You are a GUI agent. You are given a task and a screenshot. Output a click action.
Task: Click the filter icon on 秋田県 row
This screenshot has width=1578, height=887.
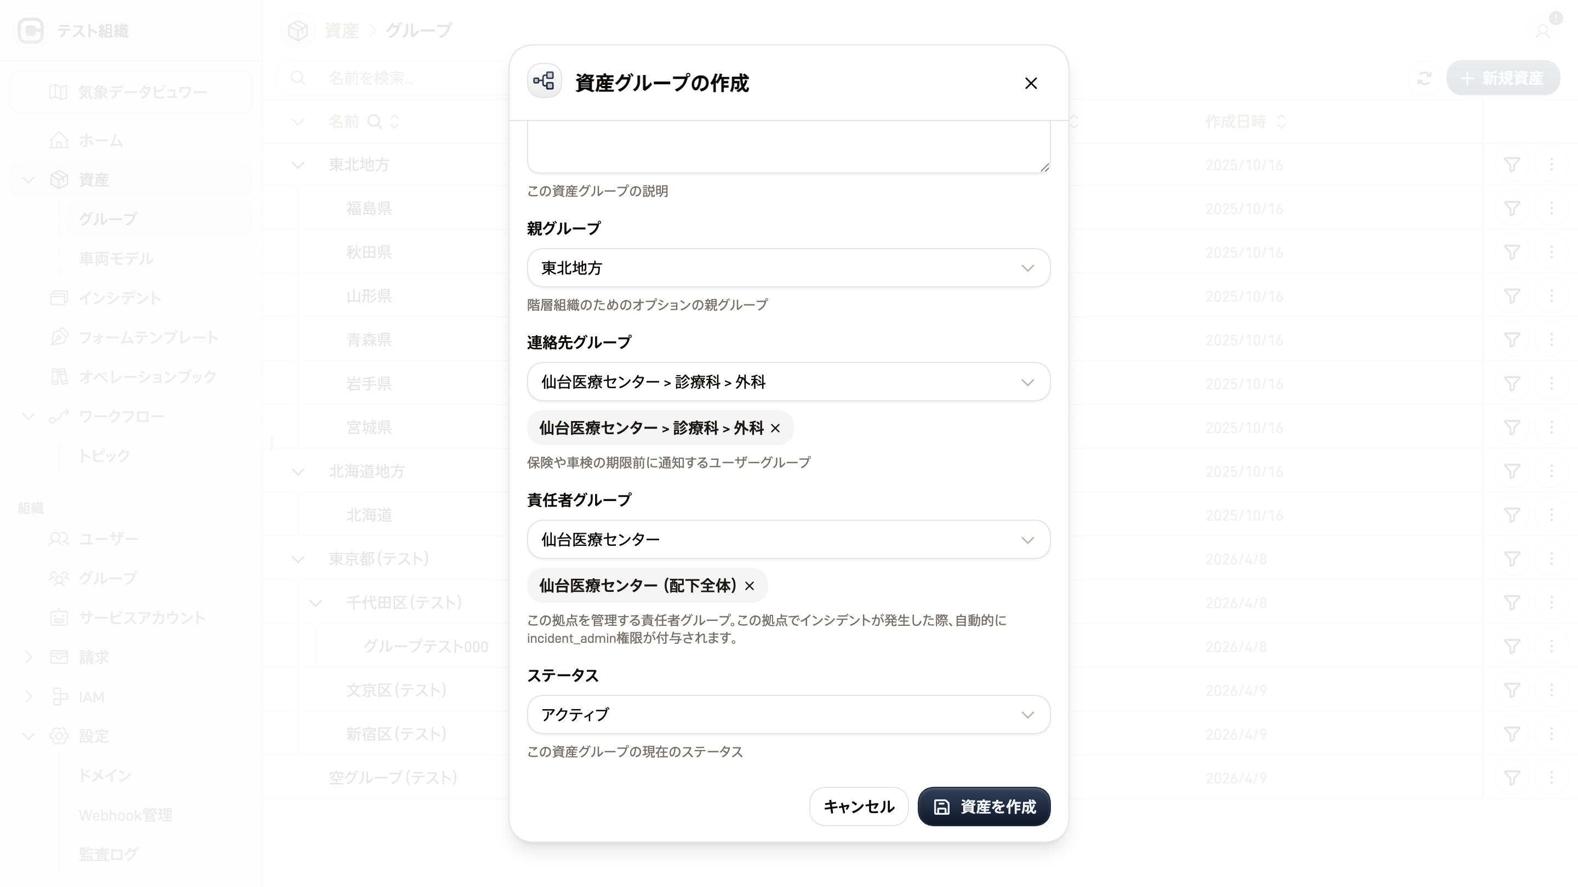click(1512, 253)
